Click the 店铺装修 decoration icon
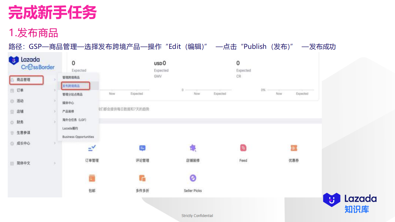 193,148
